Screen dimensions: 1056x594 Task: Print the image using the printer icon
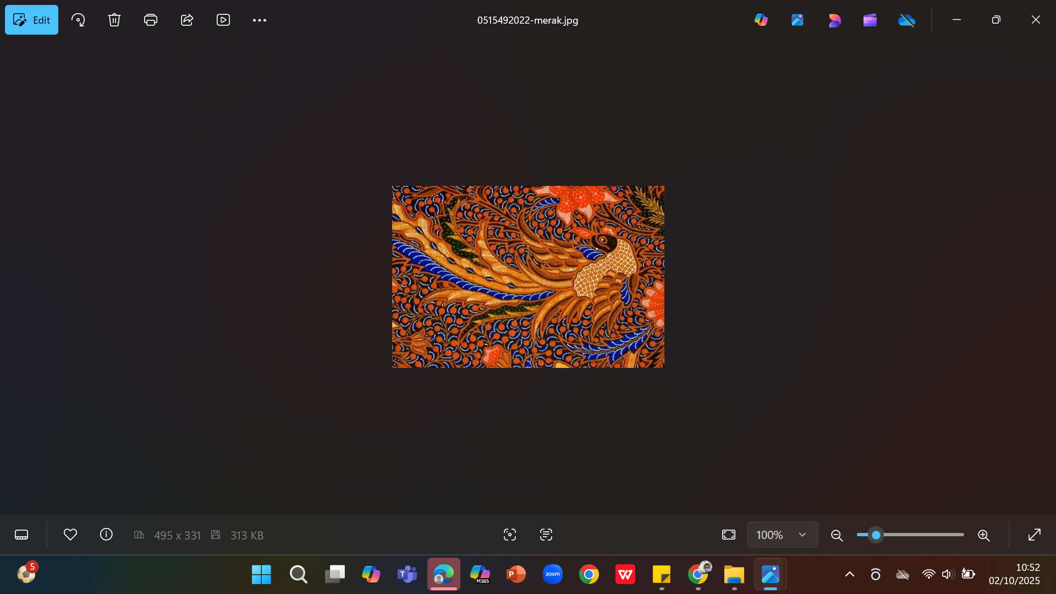pos(151,20)
